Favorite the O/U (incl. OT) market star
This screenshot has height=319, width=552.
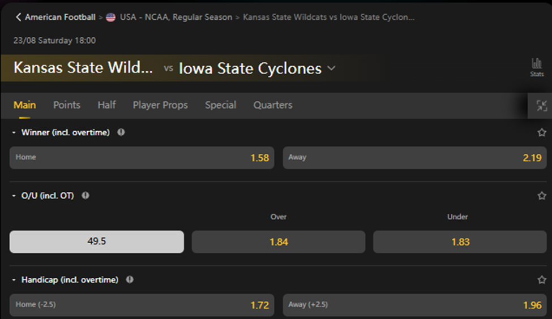click(x=542, y=196)
